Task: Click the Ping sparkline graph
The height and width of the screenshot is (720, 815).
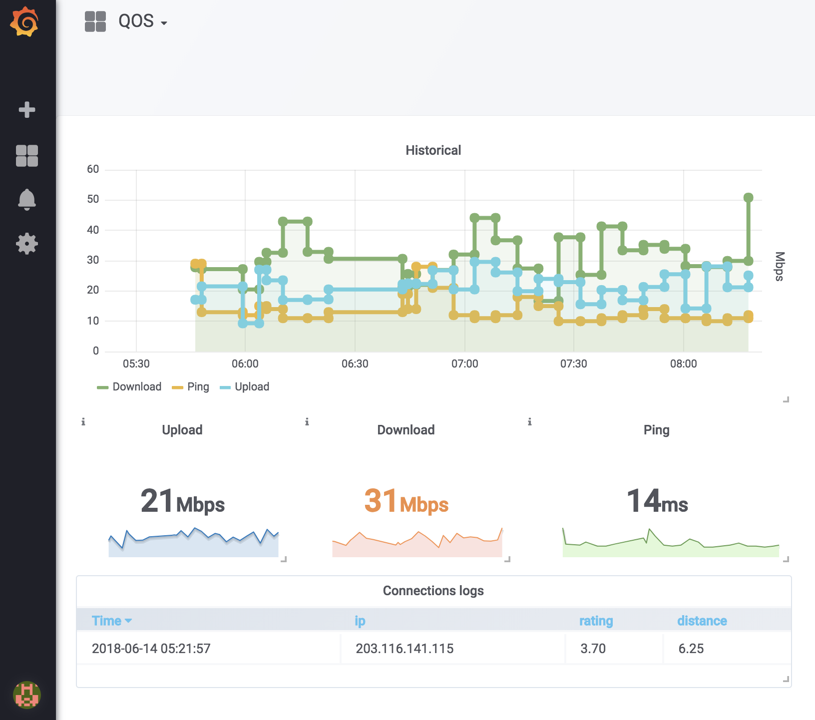Action: [x=671, y=542]
